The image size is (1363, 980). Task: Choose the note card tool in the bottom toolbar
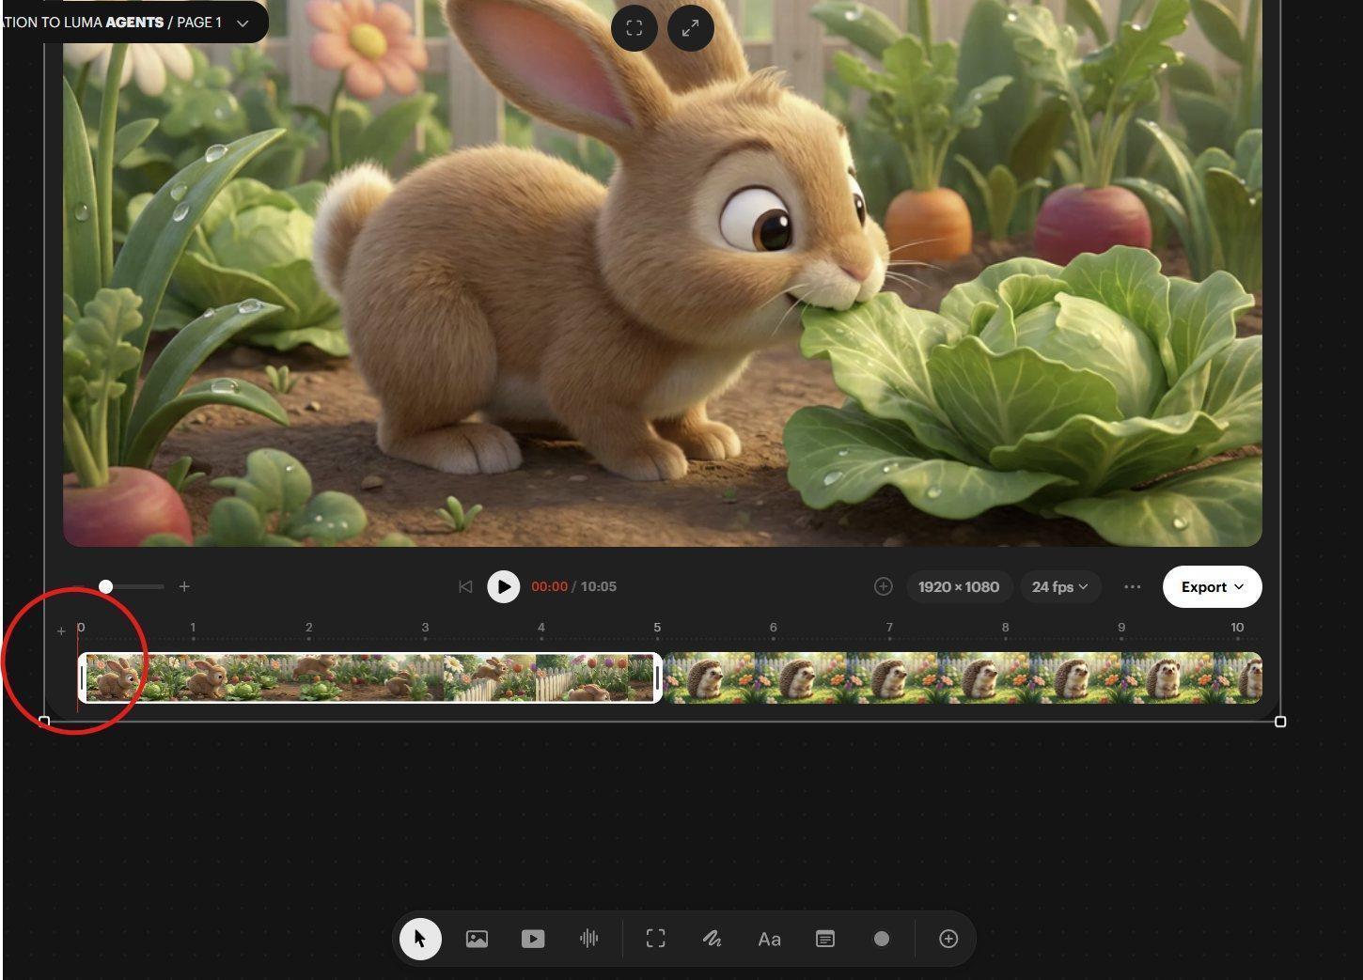(825, 939)
